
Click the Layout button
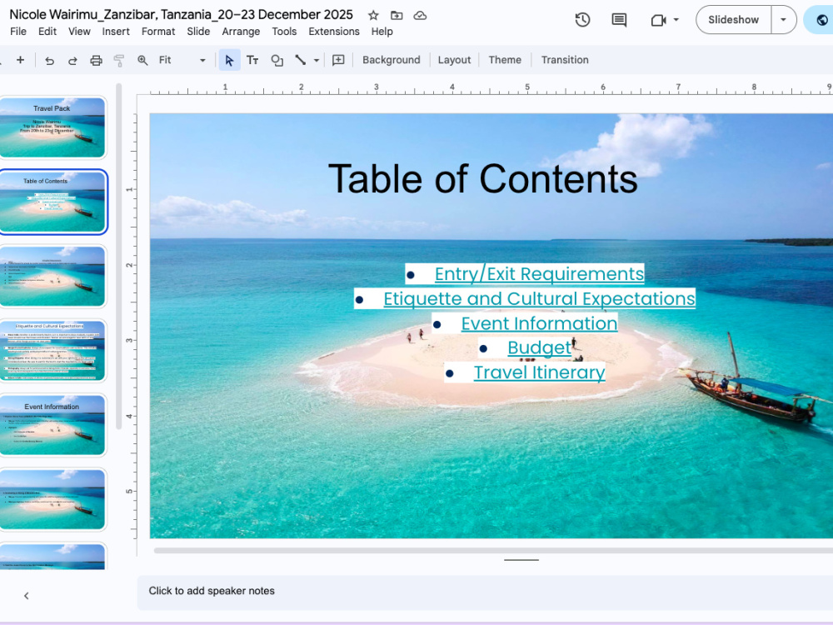[x=454, y=60]
